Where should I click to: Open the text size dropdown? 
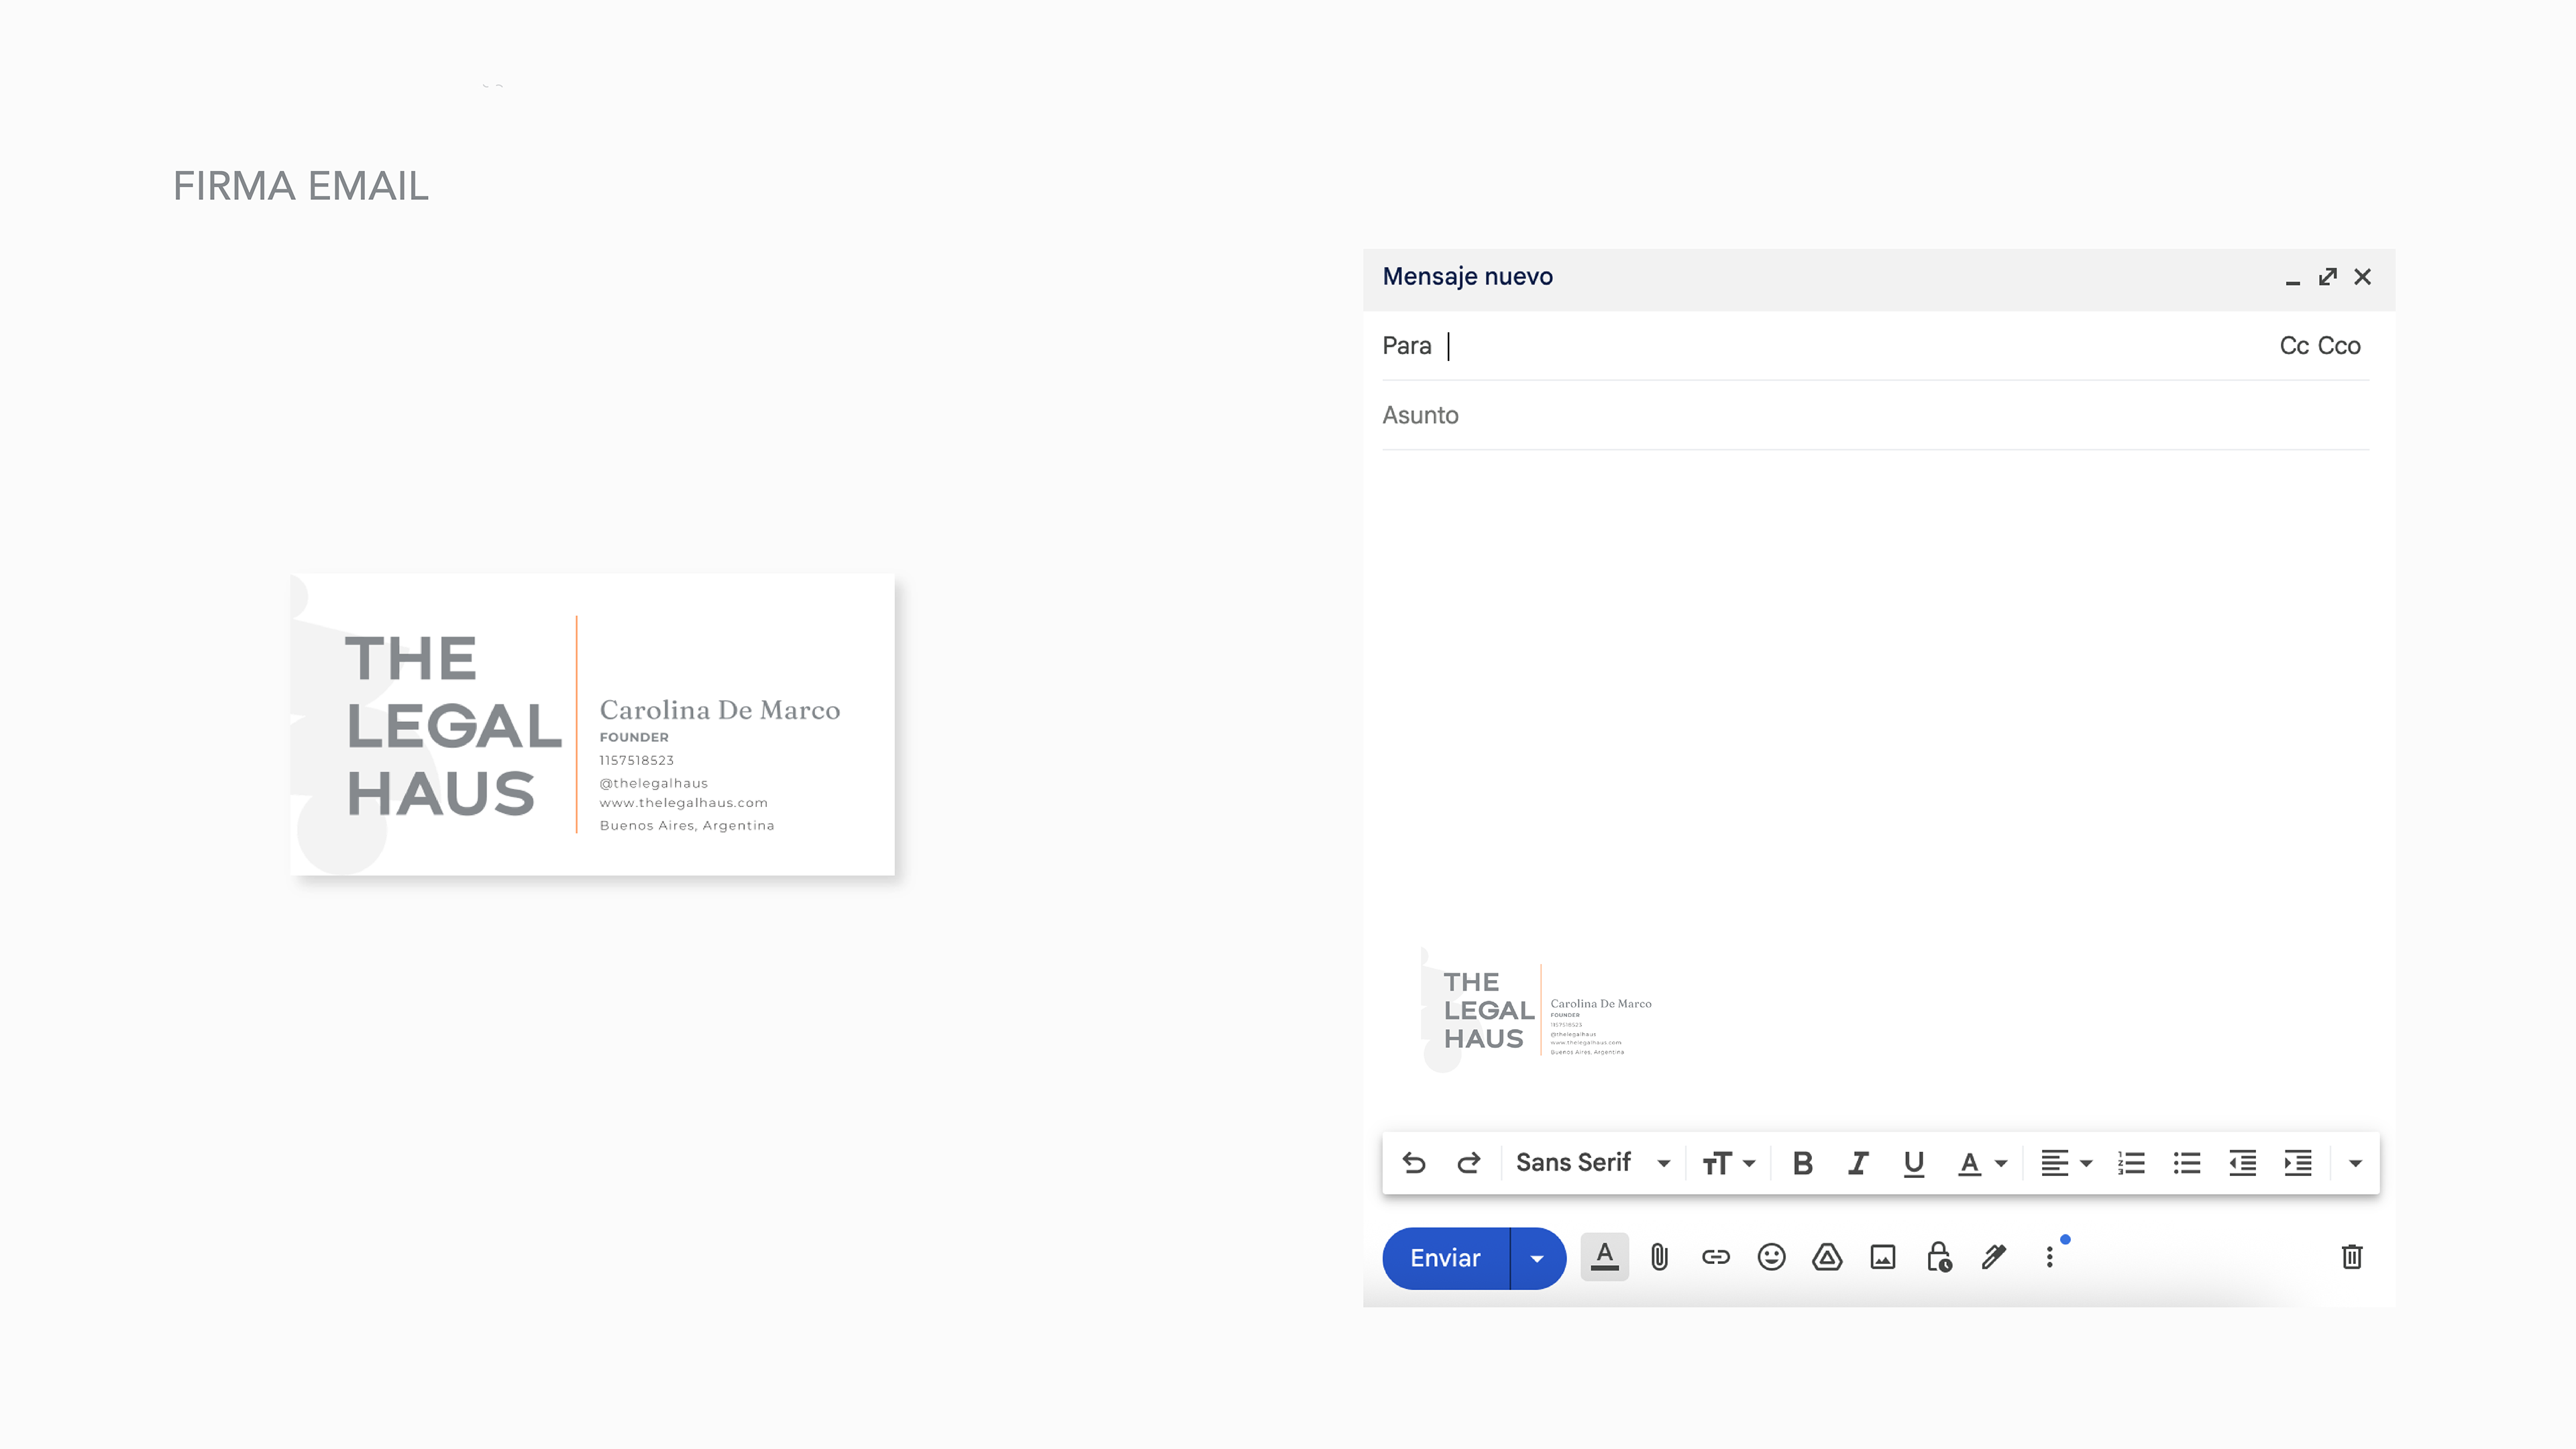tap(1728, 1163)
